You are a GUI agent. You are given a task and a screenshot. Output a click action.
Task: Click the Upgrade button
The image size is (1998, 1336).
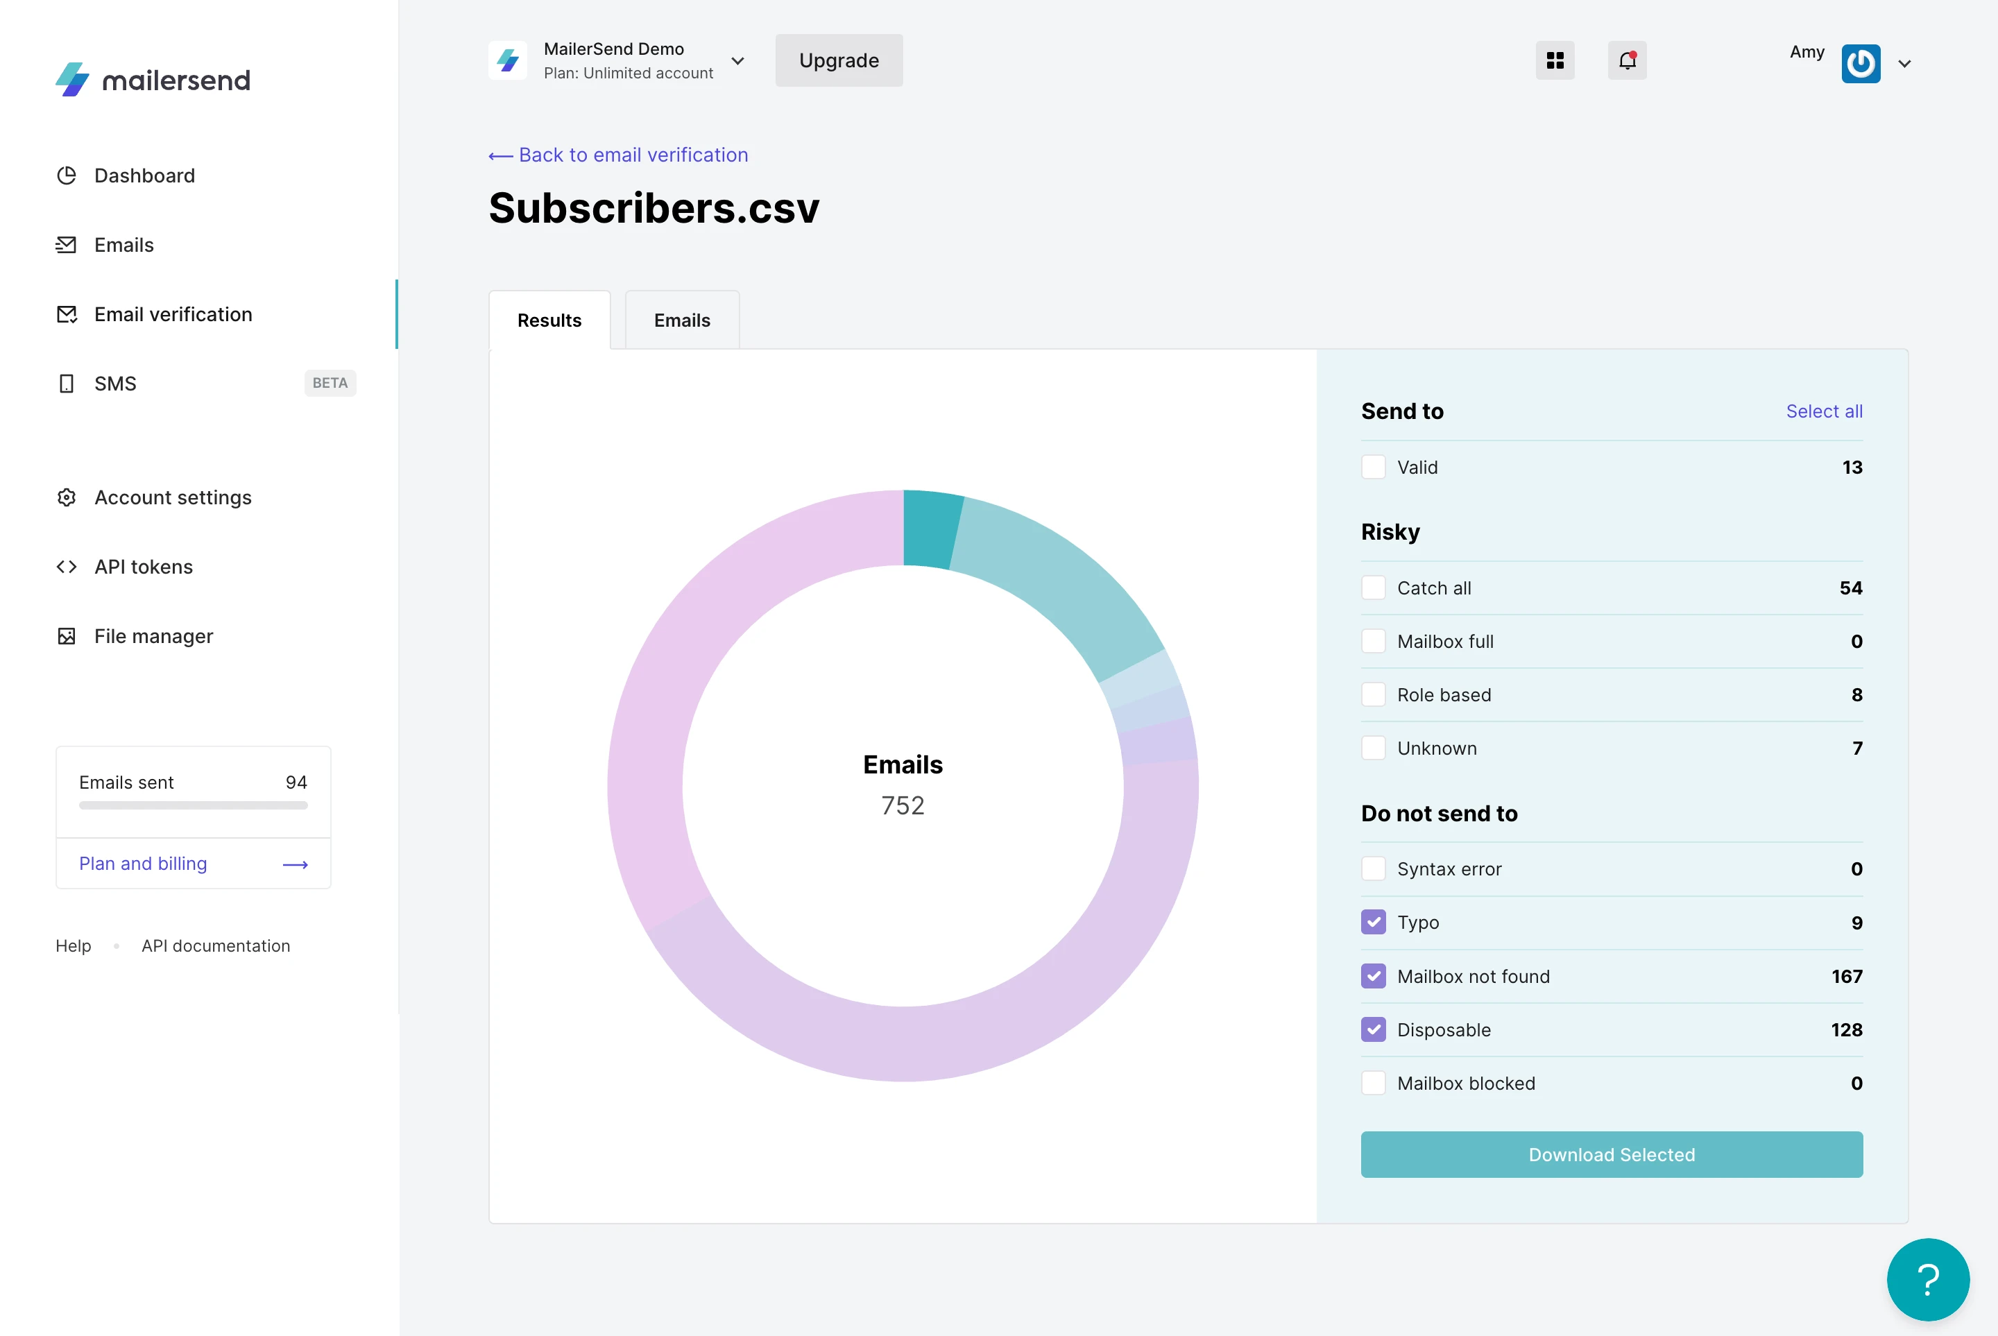click(839, 60)
